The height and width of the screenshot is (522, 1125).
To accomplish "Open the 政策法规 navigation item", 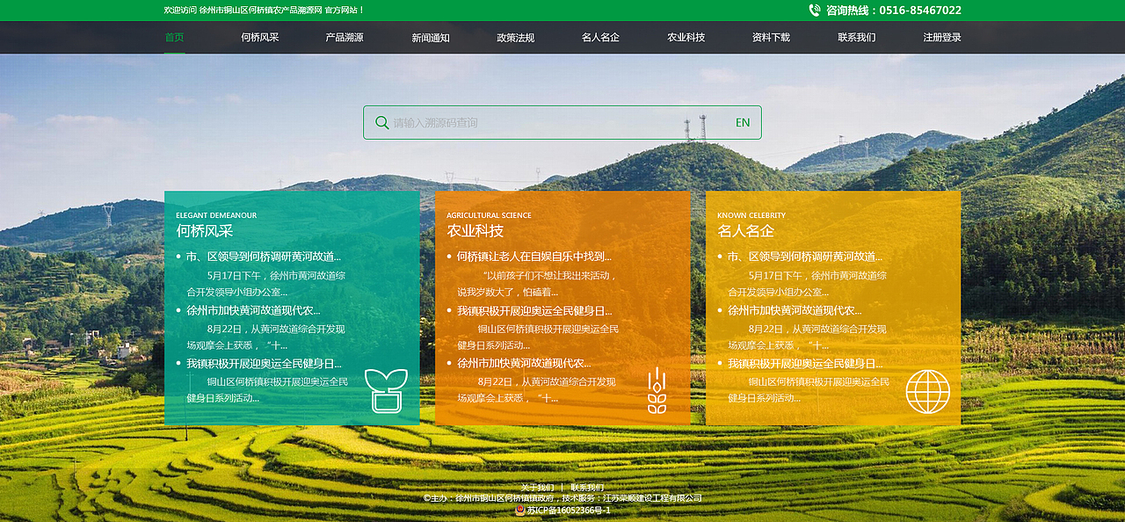I will click(x=514, y=37).
